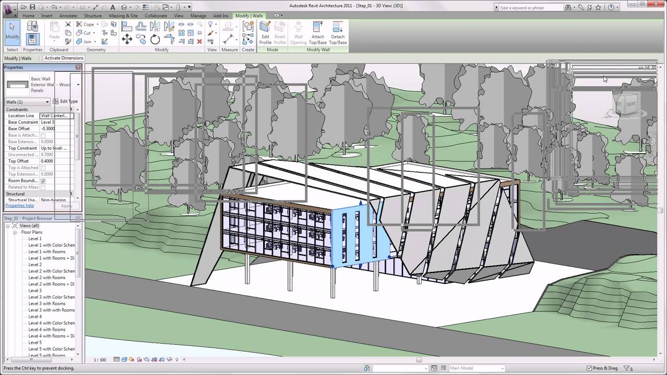Image resolution: width=667 pixels, height=375 pixels.
Task: Uncheck the Room Bounding checkbox
Action: 44,180
